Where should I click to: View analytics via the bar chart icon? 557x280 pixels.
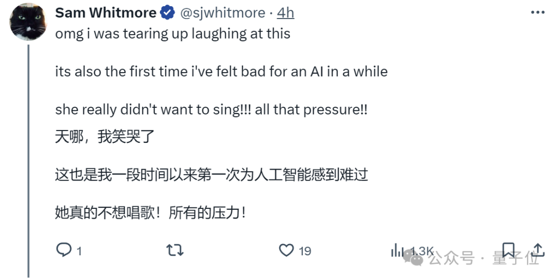(397, 251)
